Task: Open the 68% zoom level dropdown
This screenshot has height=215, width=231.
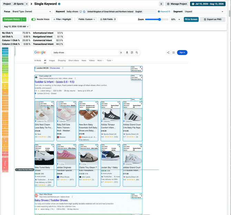Action: tap(175, 19)
